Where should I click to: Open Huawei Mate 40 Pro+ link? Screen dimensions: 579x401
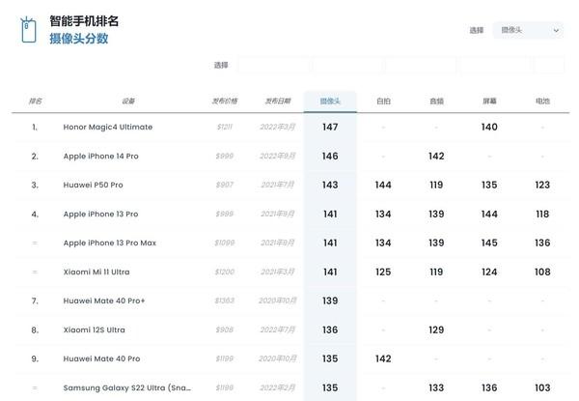pos(104,301)
